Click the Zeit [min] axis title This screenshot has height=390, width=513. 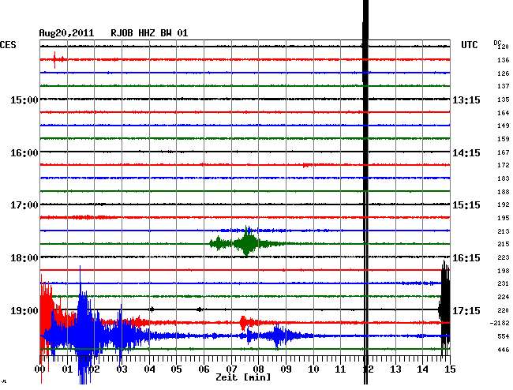pyautogui.click(x=243, y=377)
